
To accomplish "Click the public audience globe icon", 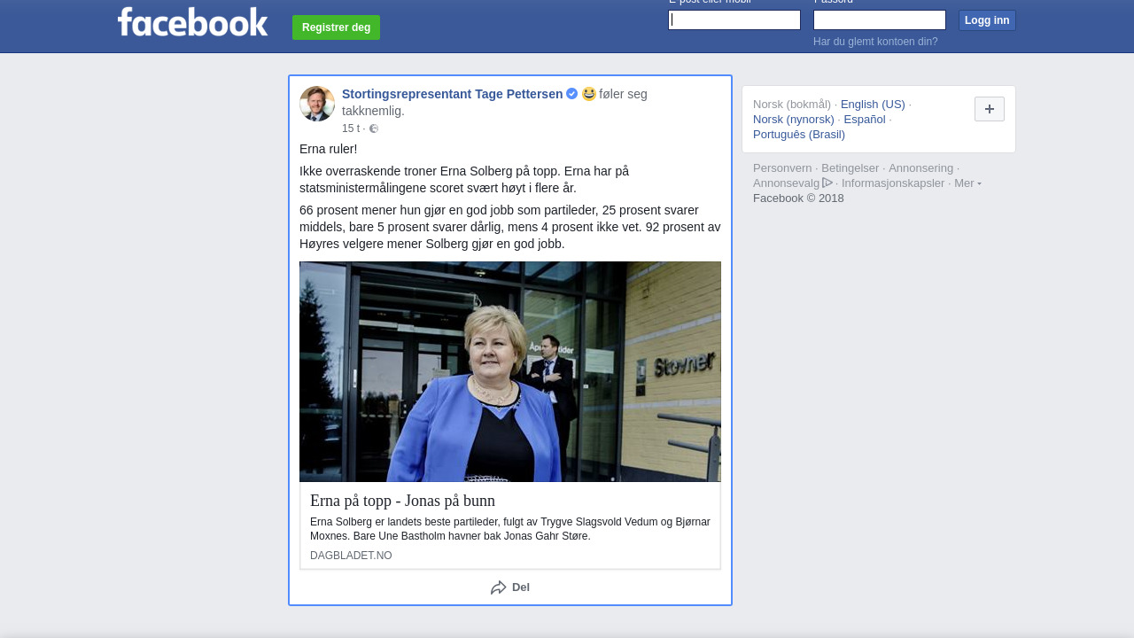I will tap(374, 129).
